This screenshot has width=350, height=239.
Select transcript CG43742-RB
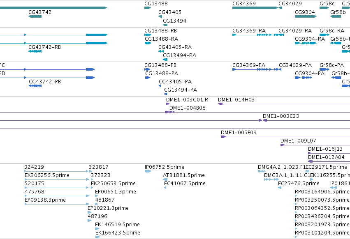(x=35, y=51)
